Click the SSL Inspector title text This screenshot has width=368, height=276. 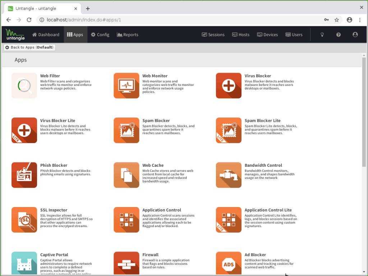(x=54, y=210)
